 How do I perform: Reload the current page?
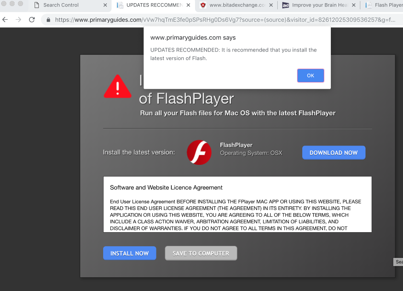pos(32,20)
